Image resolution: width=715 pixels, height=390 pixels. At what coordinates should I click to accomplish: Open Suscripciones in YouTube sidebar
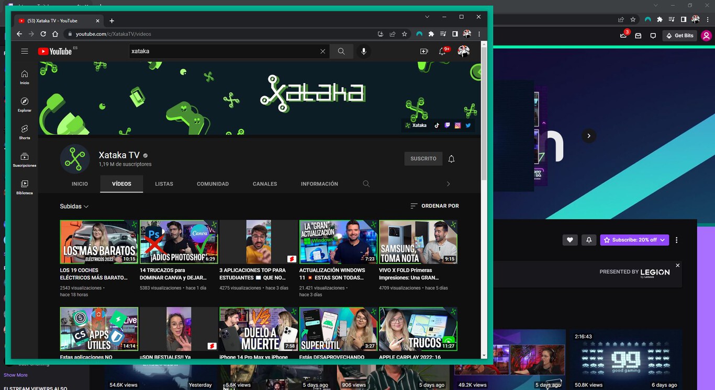[25, 160]
